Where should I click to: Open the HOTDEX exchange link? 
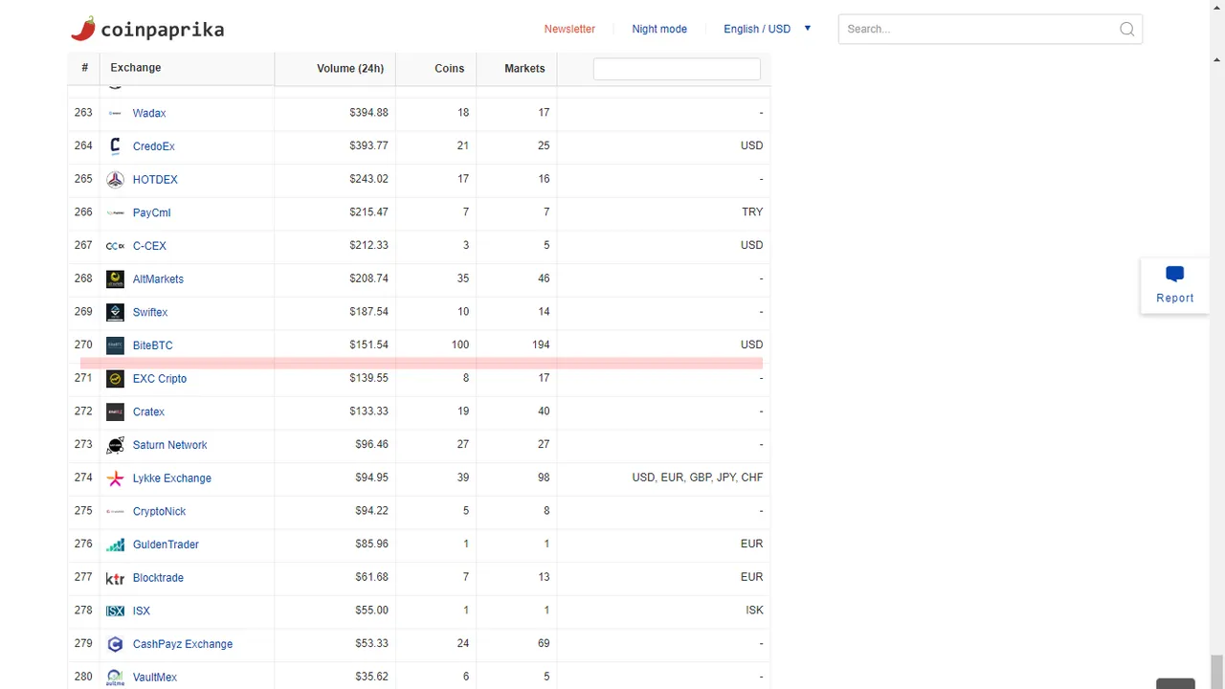[x=155, y=180]
